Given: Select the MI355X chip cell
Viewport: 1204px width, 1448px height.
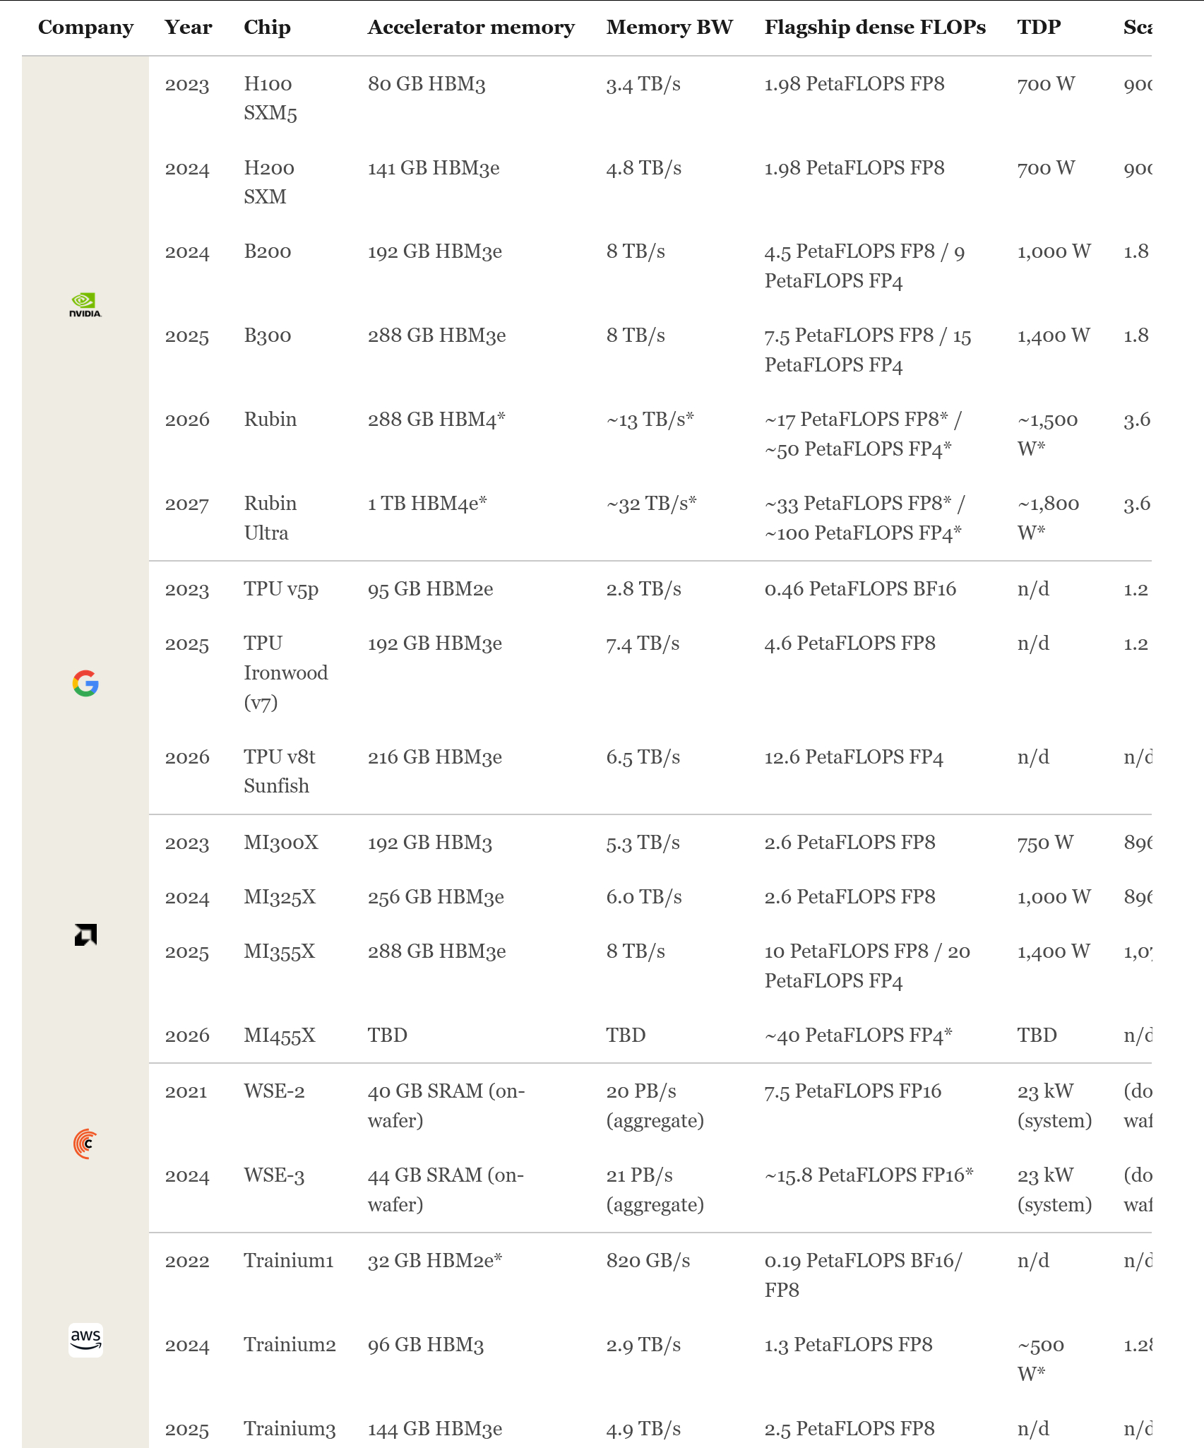Looking at the screenshot, I should pyautogui.click(x=280, y=951).
